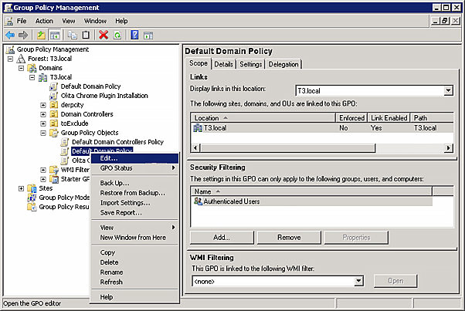Click the Okta Chrome Plugin Installation GPO link icon

[55, 96]
